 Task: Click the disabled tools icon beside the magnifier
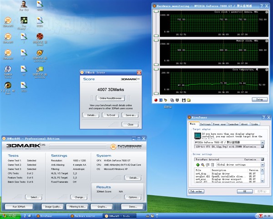(207, 165)
